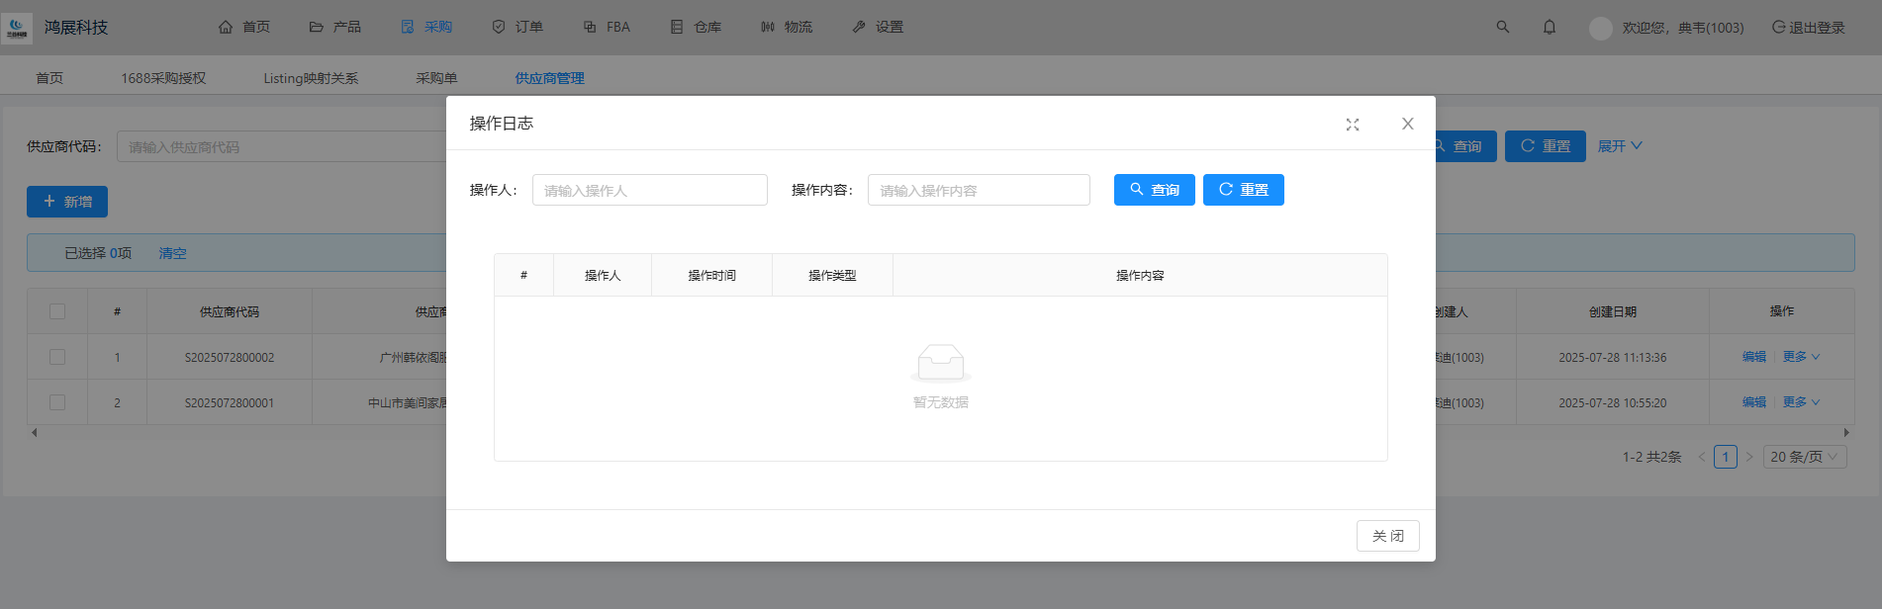The width and height of the screenshot is (1882, 609).
Task: Click the 查询 button in the dialog
Action: (1154, 190)
